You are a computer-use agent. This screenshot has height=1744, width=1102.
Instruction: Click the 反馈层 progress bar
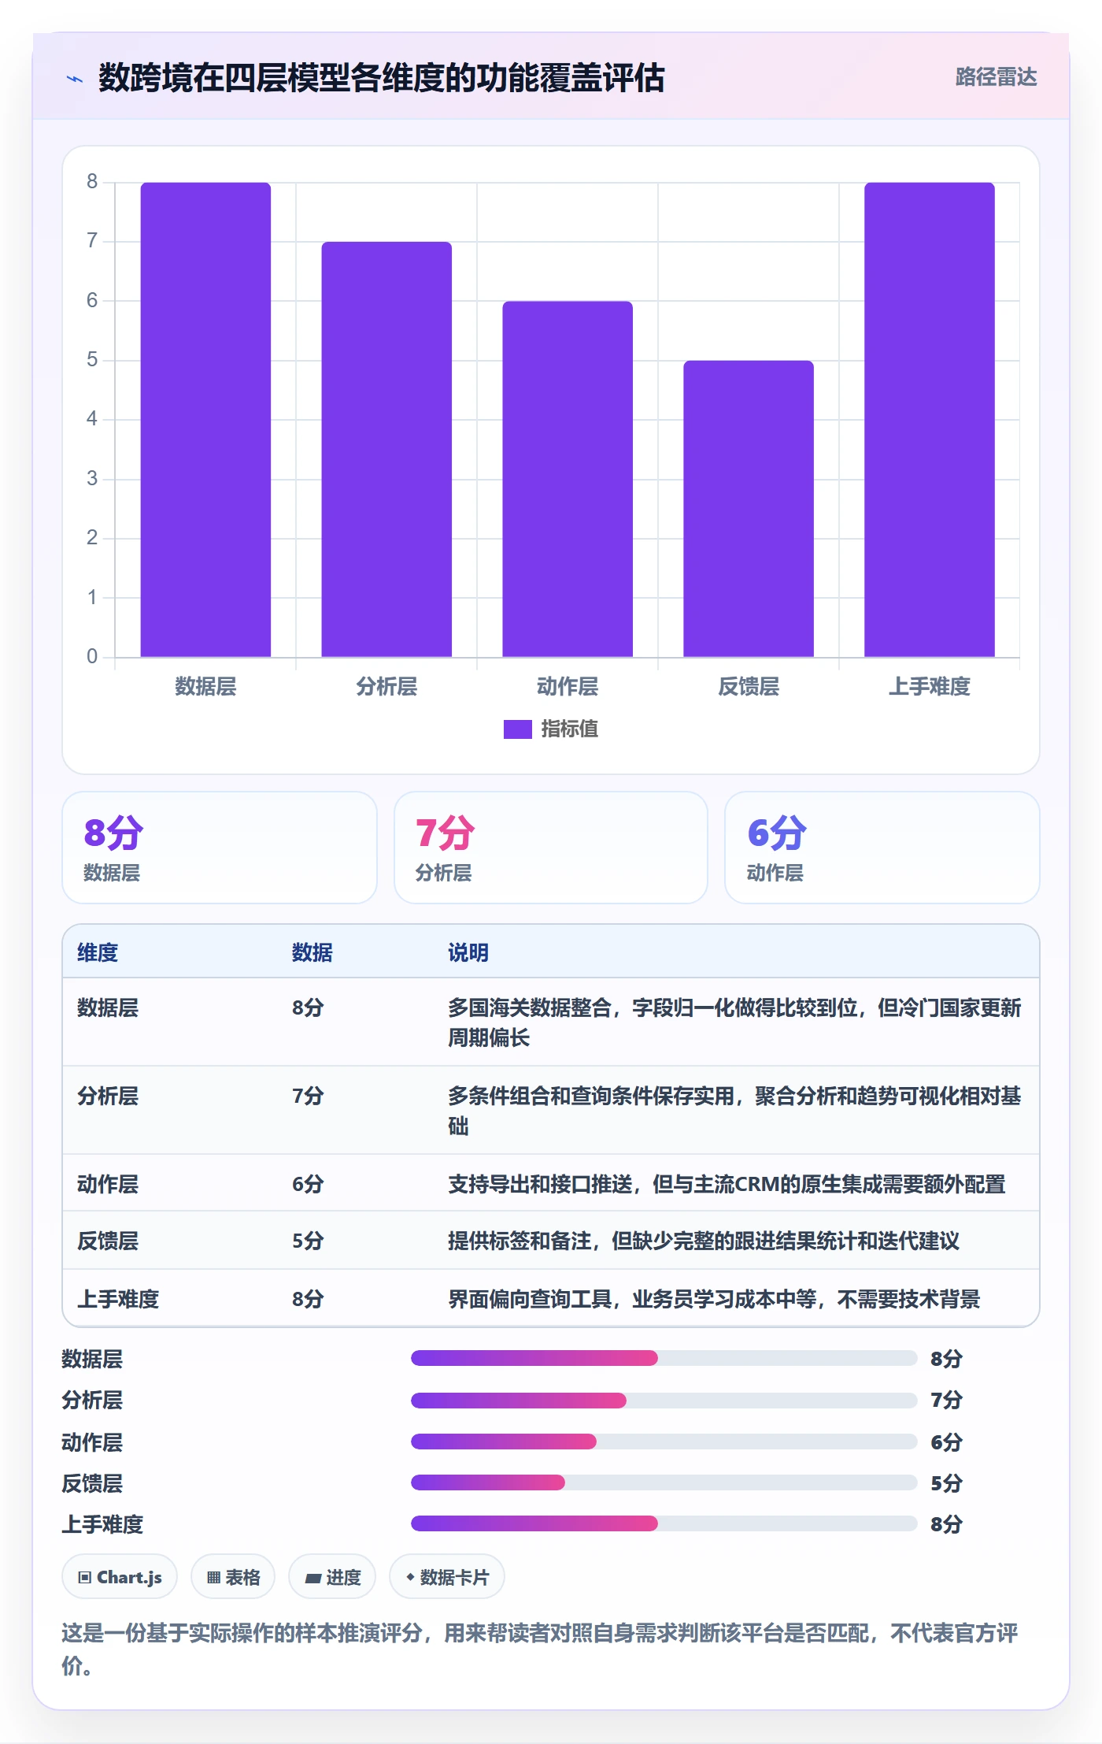(664, 1482)
